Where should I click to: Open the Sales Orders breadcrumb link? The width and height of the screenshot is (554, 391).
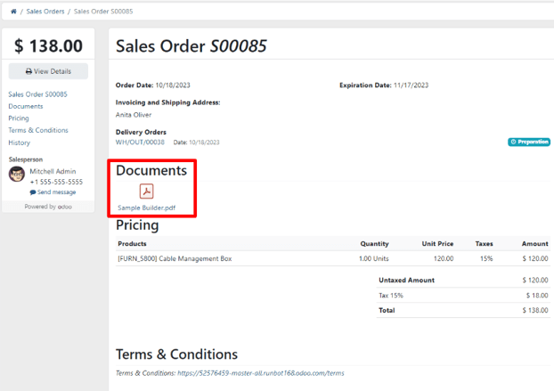(x=45, y=12)
